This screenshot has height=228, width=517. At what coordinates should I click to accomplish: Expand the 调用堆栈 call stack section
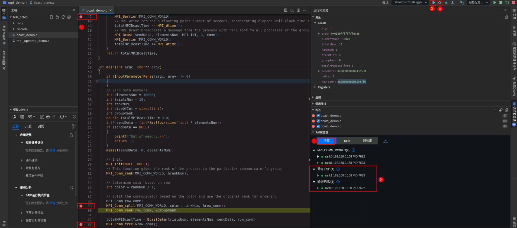(313, 104)
